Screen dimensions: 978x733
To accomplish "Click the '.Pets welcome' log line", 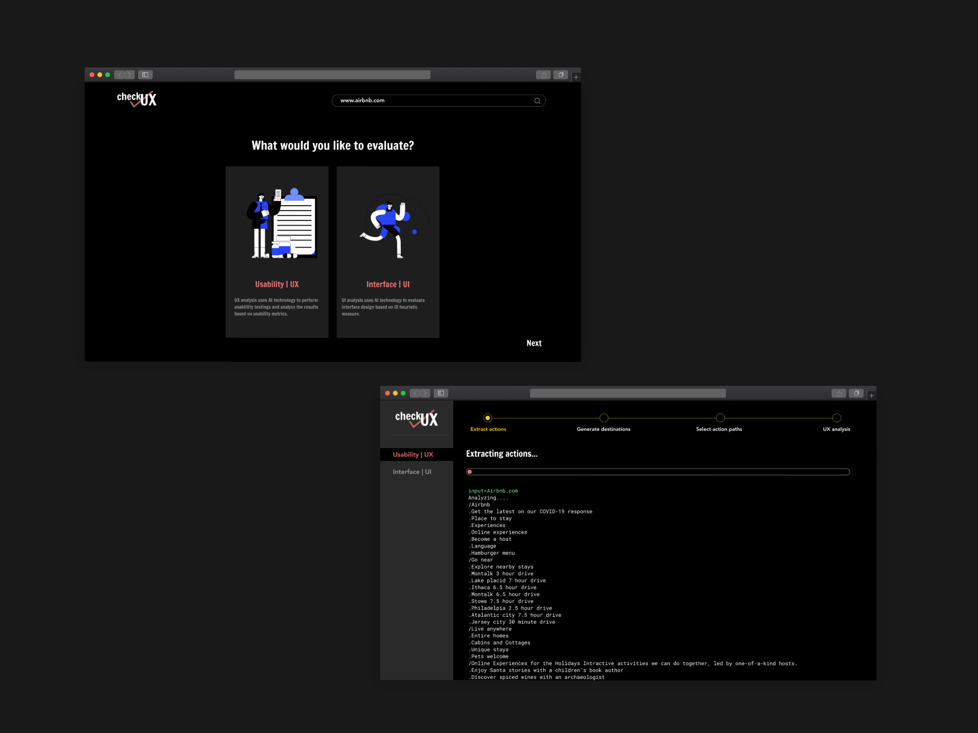I will [x=488, y=656].
